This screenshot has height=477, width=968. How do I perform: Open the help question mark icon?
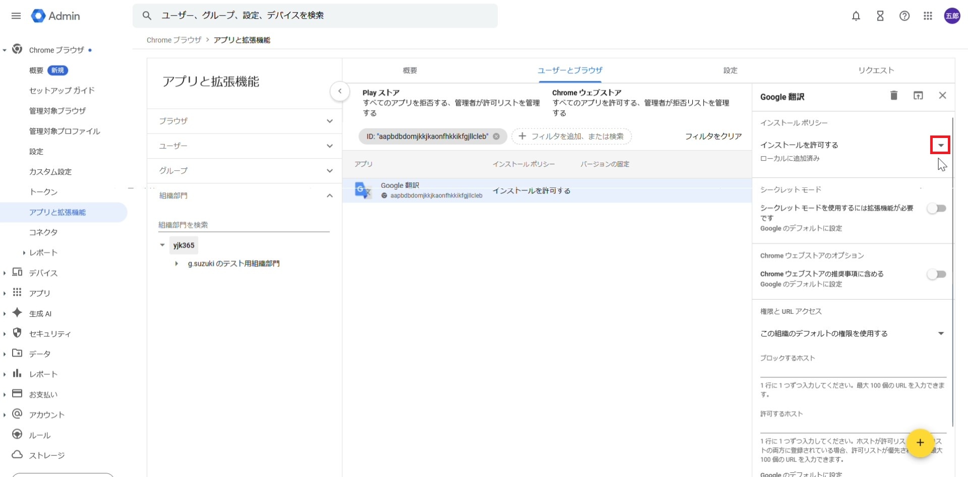coord(904,16)
